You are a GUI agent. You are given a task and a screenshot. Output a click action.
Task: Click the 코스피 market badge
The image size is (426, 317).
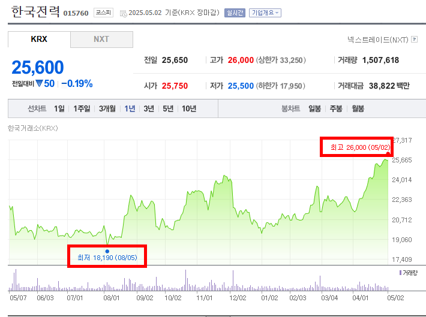tap(104, 13)
